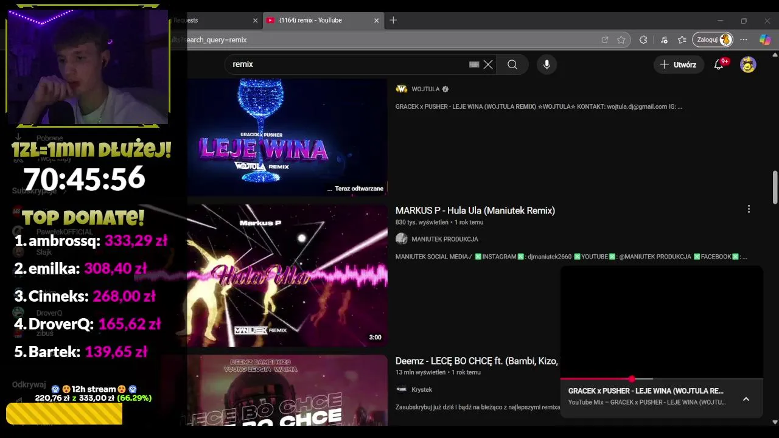Click the GRACEK x PUSHER video description text

[x=539, y=106]
